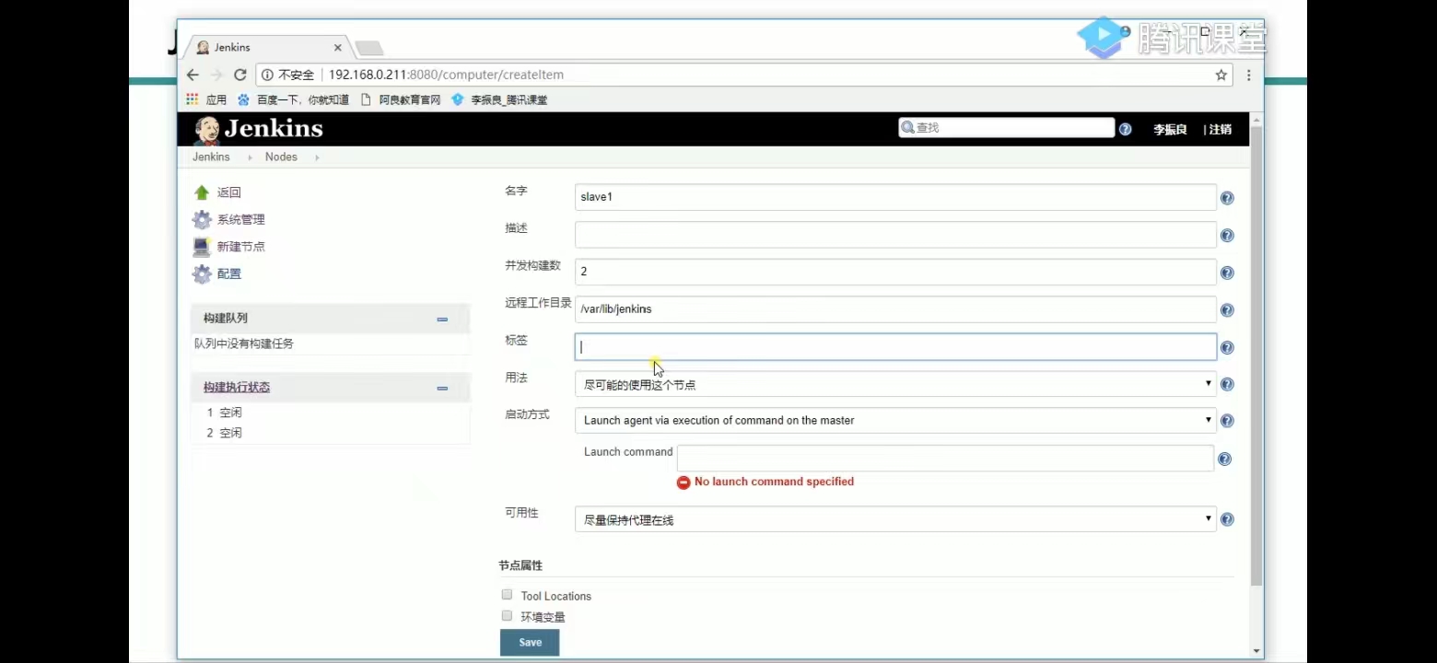This screenshot has width=1437, height=663.
Task: Open the 应用 apps bookmark icon
Action: click(193, 99)
